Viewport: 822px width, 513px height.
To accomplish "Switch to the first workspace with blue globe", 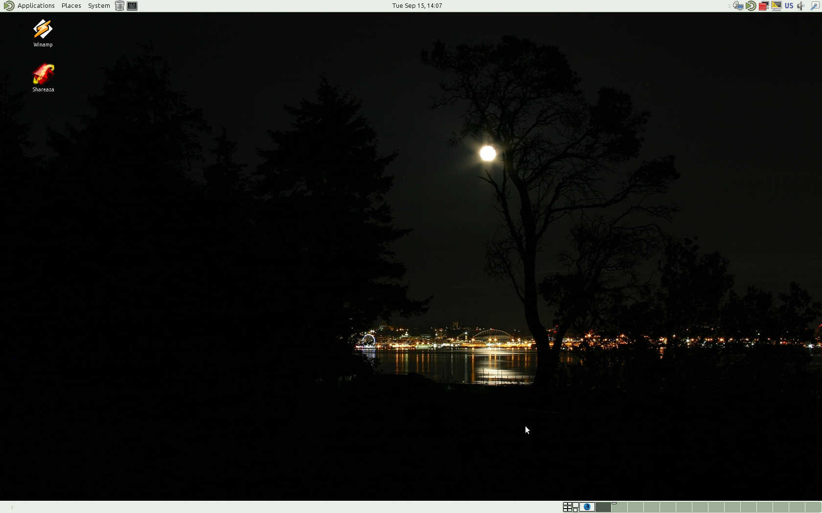I will pyautogui.click(x=587, y=507).
